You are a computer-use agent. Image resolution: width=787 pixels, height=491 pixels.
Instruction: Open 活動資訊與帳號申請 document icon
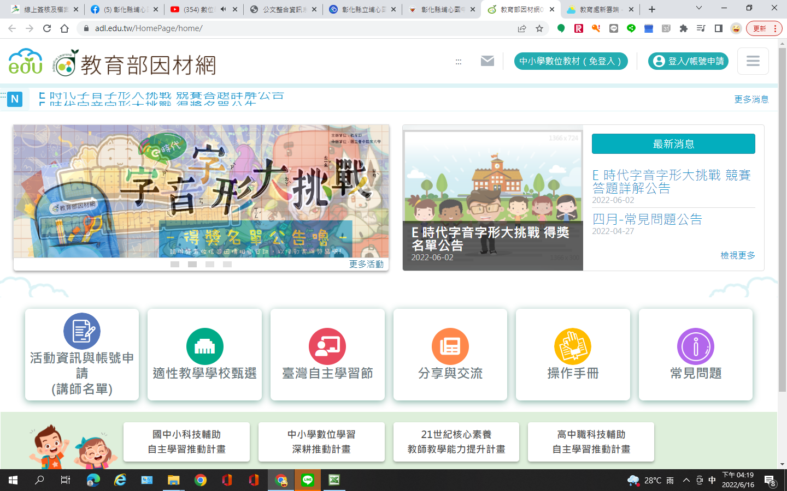(x=82, y=331)
